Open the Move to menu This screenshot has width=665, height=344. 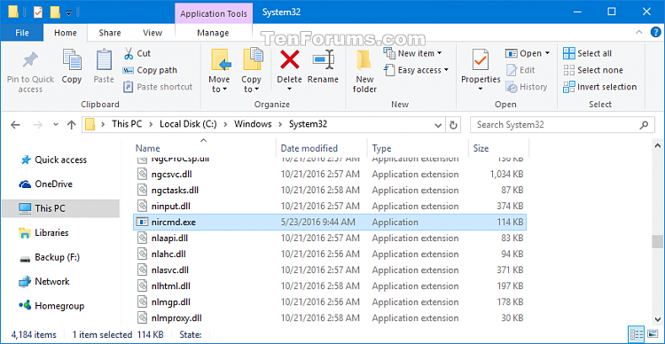[219, 70]
